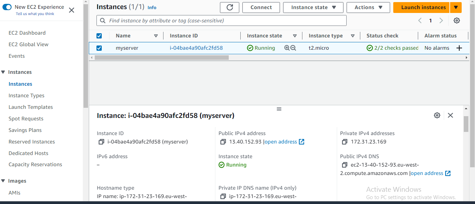Viewport: 475px width, 204px height.
Task: Click the 2/2 checks passed status
Action: point(393,48)
